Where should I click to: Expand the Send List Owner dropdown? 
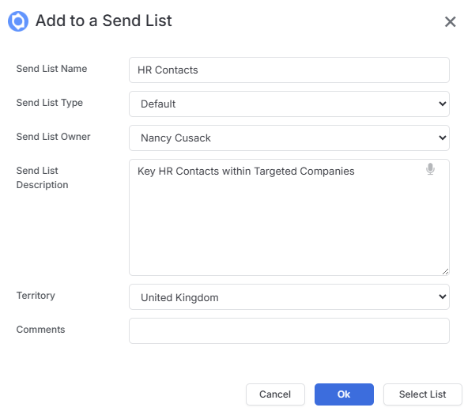[x=289, y=138]
